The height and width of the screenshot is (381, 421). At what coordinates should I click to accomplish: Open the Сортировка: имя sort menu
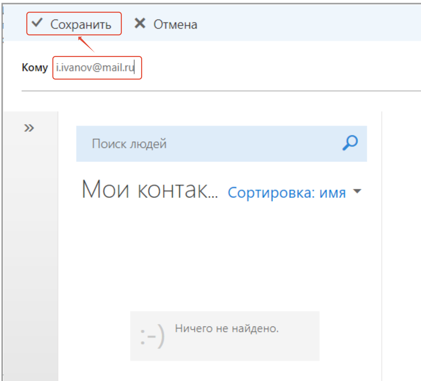[x=287, y=193]
